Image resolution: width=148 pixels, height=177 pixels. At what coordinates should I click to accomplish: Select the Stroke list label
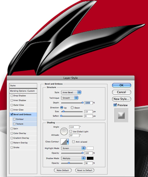pyautogui.click(x=16, y=147)
